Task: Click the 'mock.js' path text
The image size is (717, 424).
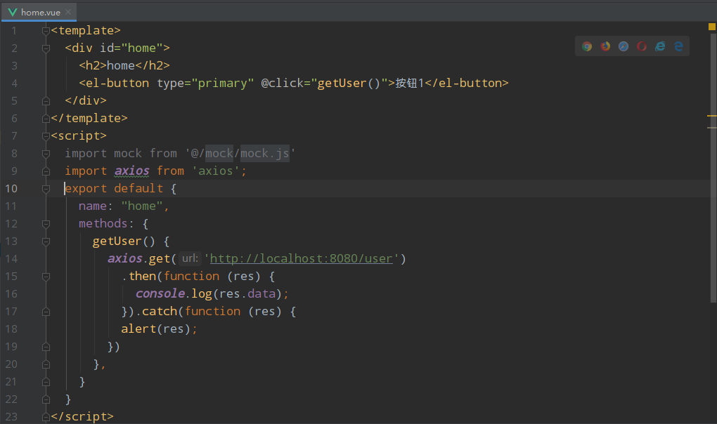Action: (x=265, y=153)
